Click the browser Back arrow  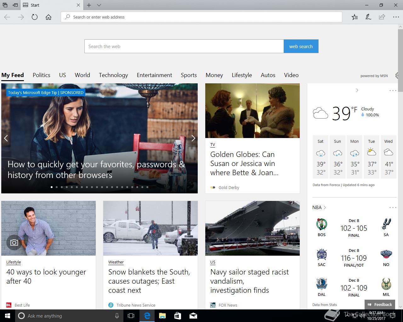pyautogui.click(x=7, y=17)
